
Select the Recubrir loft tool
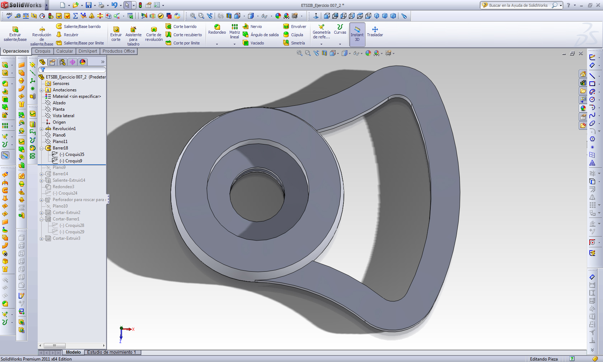(67, 35)
